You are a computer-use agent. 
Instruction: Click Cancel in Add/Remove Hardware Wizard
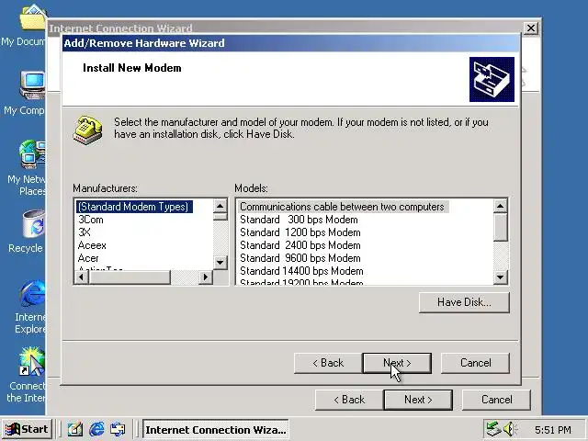pos(475,363)
